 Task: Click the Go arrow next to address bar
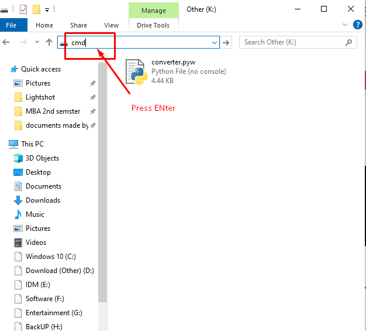[x=227, y=42]
